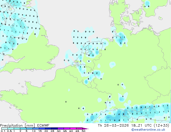Screen dimensions: 171x132
Task: Open the weatheronline.co.uk copyright link
Action: click(148, 130)
